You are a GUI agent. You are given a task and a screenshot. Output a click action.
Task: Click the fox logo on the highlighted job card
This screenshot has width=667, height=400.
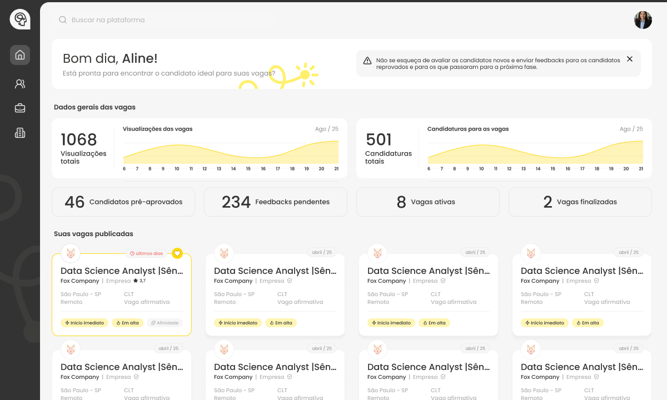pyautogui.click(x=71, y=253)
